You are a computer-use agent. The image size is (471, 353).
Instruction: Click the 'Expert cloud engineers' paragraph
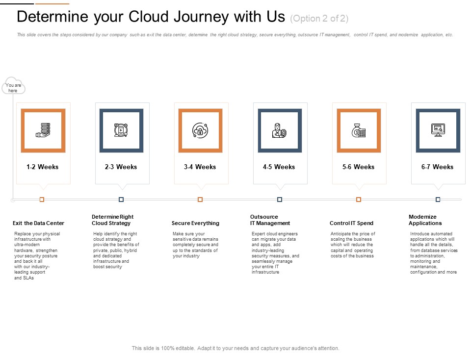[x=275, y=253]
